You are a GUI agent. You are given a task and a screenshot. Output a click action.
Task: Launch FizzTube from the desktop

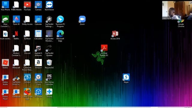tap(27, 5)
